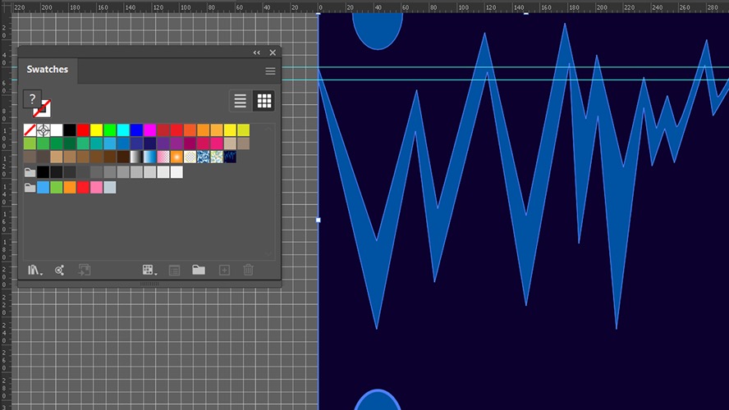This screenshot has width=729, height=410.
Task: Open the Swatch Libraries menu icon
Action: click(34, 270)
